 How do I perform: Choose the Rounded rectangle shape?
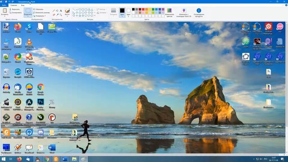click(x=86, y=9)
